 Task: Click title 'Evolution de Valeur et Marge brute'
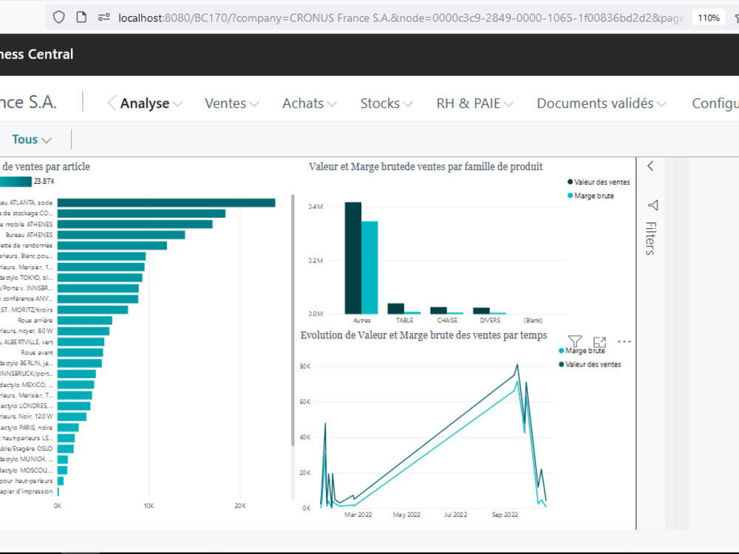[x=423, y=335]
